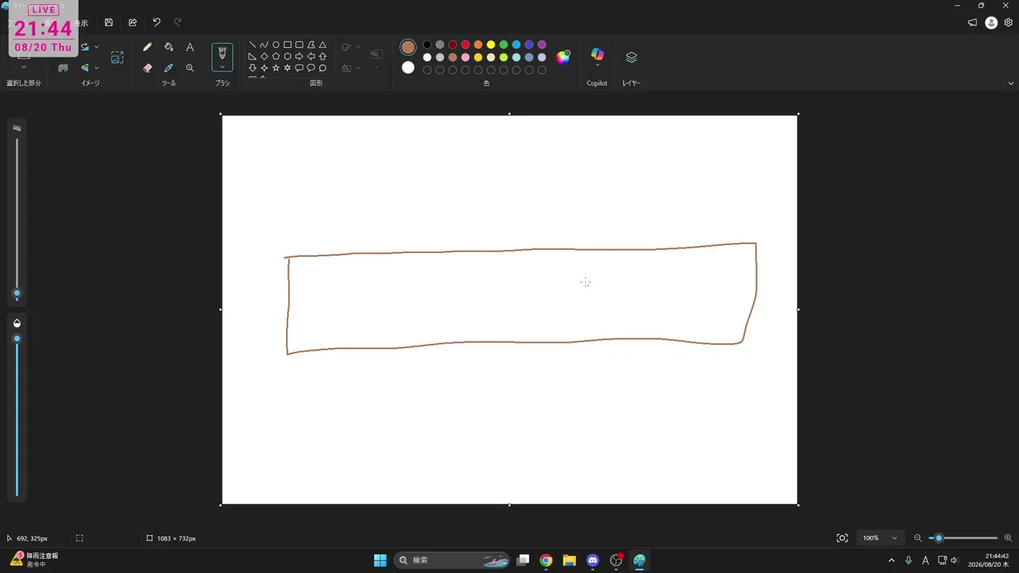The image size is (1019, 573).
Task: Select the Line shape
Action: 252,45
